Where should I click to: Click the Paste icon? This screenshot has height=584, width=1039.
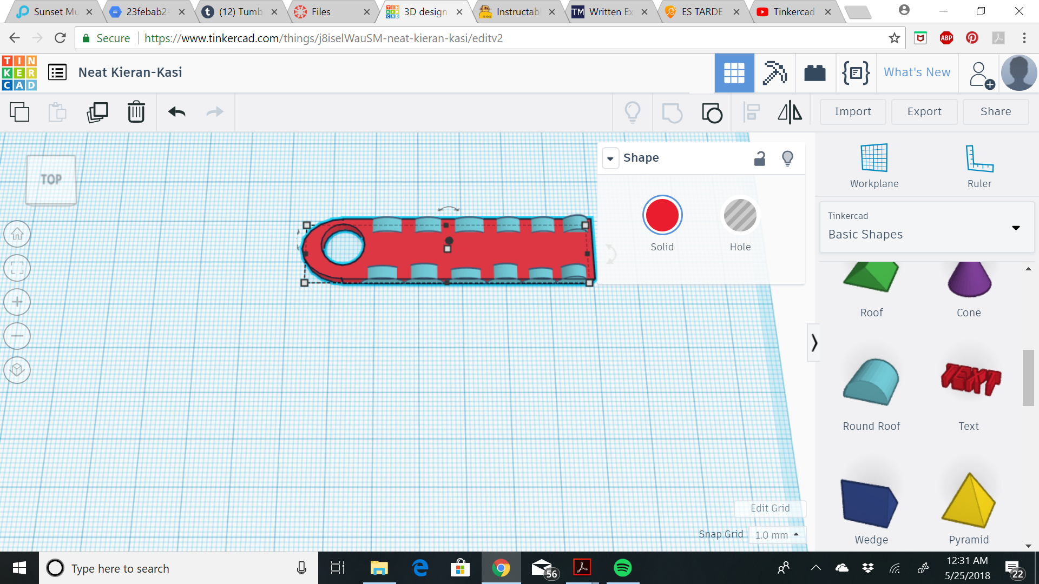coord(57,112)
